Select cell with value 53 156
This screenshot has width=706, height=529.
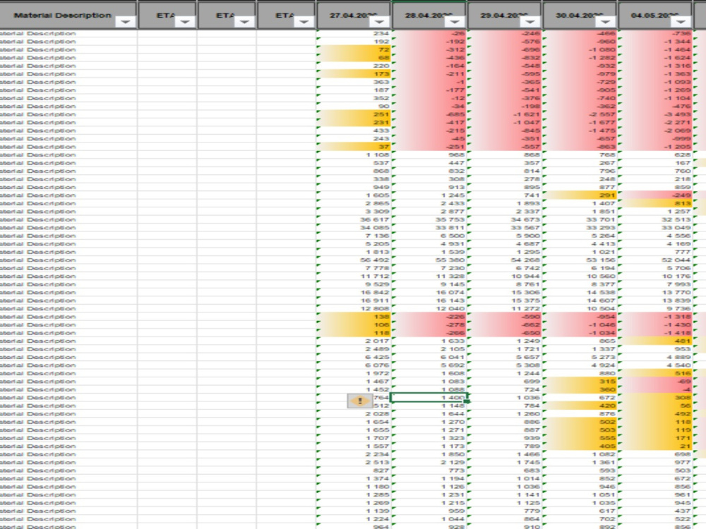tap(580, 260)
